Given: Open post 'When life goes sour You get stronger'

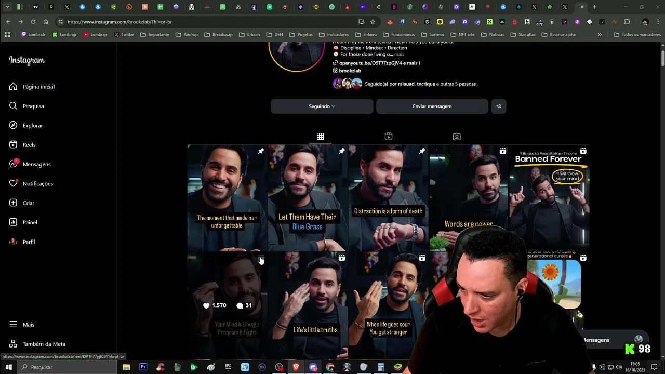Looking at the screenshot, I should click(x=388, y=305).
